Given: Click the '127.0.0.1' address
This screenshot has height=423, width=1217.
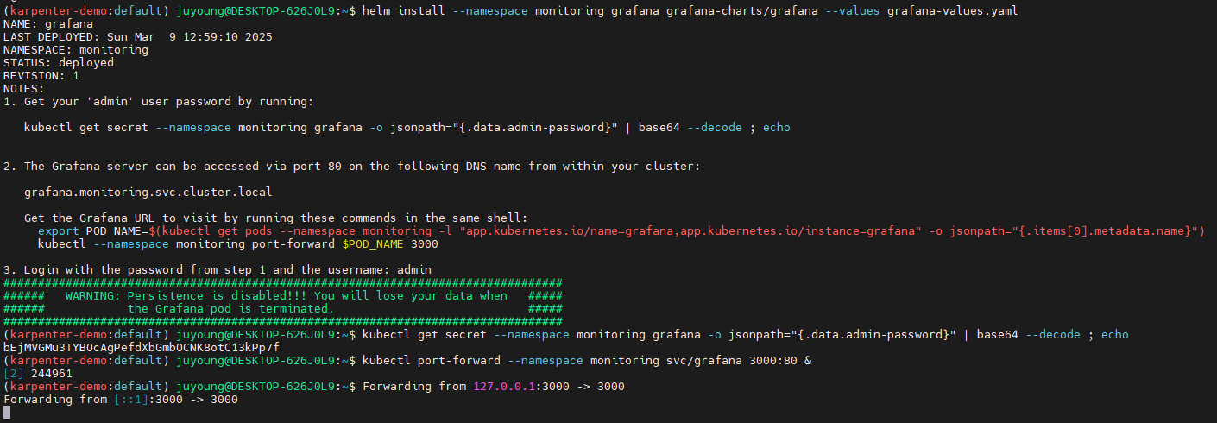Looking at the screenshot, I should [504, 387].
